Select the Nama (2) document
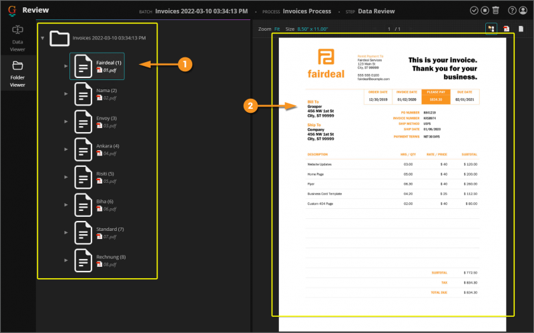This screenshot has height=333, width=534. pyautogui.click(x=97, y=94)
